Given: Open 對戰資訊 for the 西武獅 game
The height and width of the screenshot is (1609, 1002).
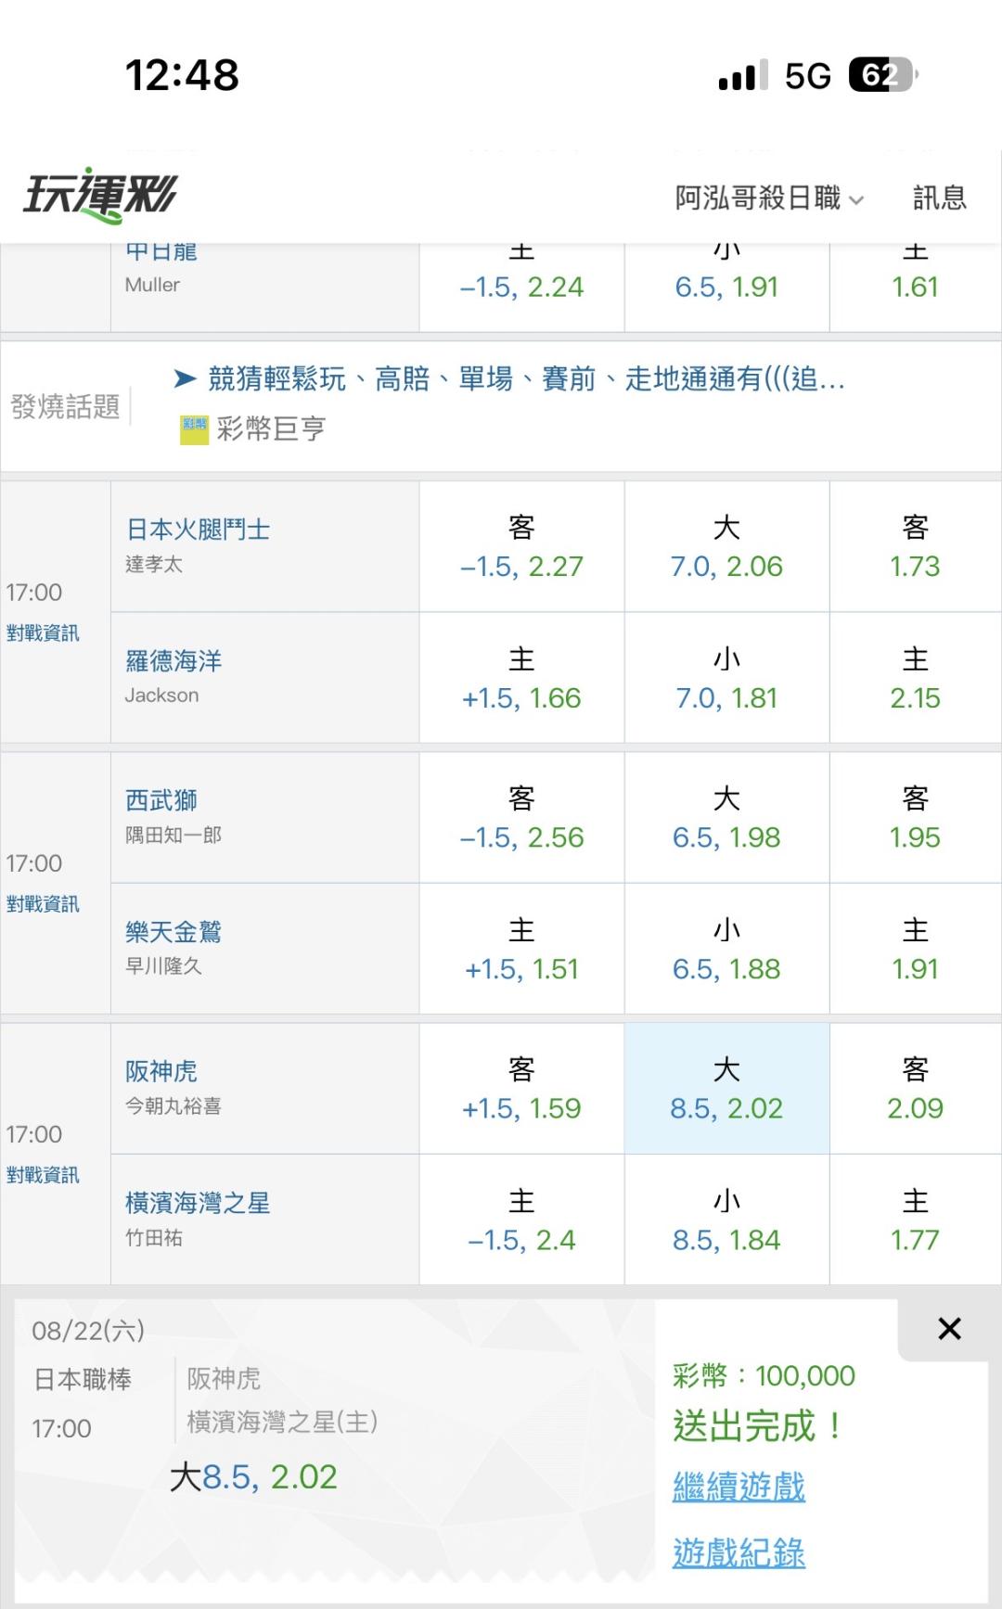Looking at the screenshot, I should click(x=43, y=903).
